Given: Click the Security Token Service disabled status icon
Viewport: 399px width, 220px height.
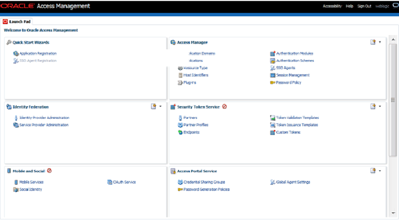Looking at the screenshot, I should coord(225,107).
